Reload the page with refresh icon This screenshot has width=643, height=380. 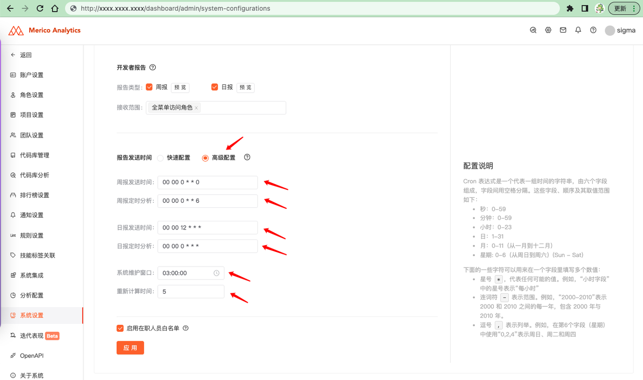[40, 9]
